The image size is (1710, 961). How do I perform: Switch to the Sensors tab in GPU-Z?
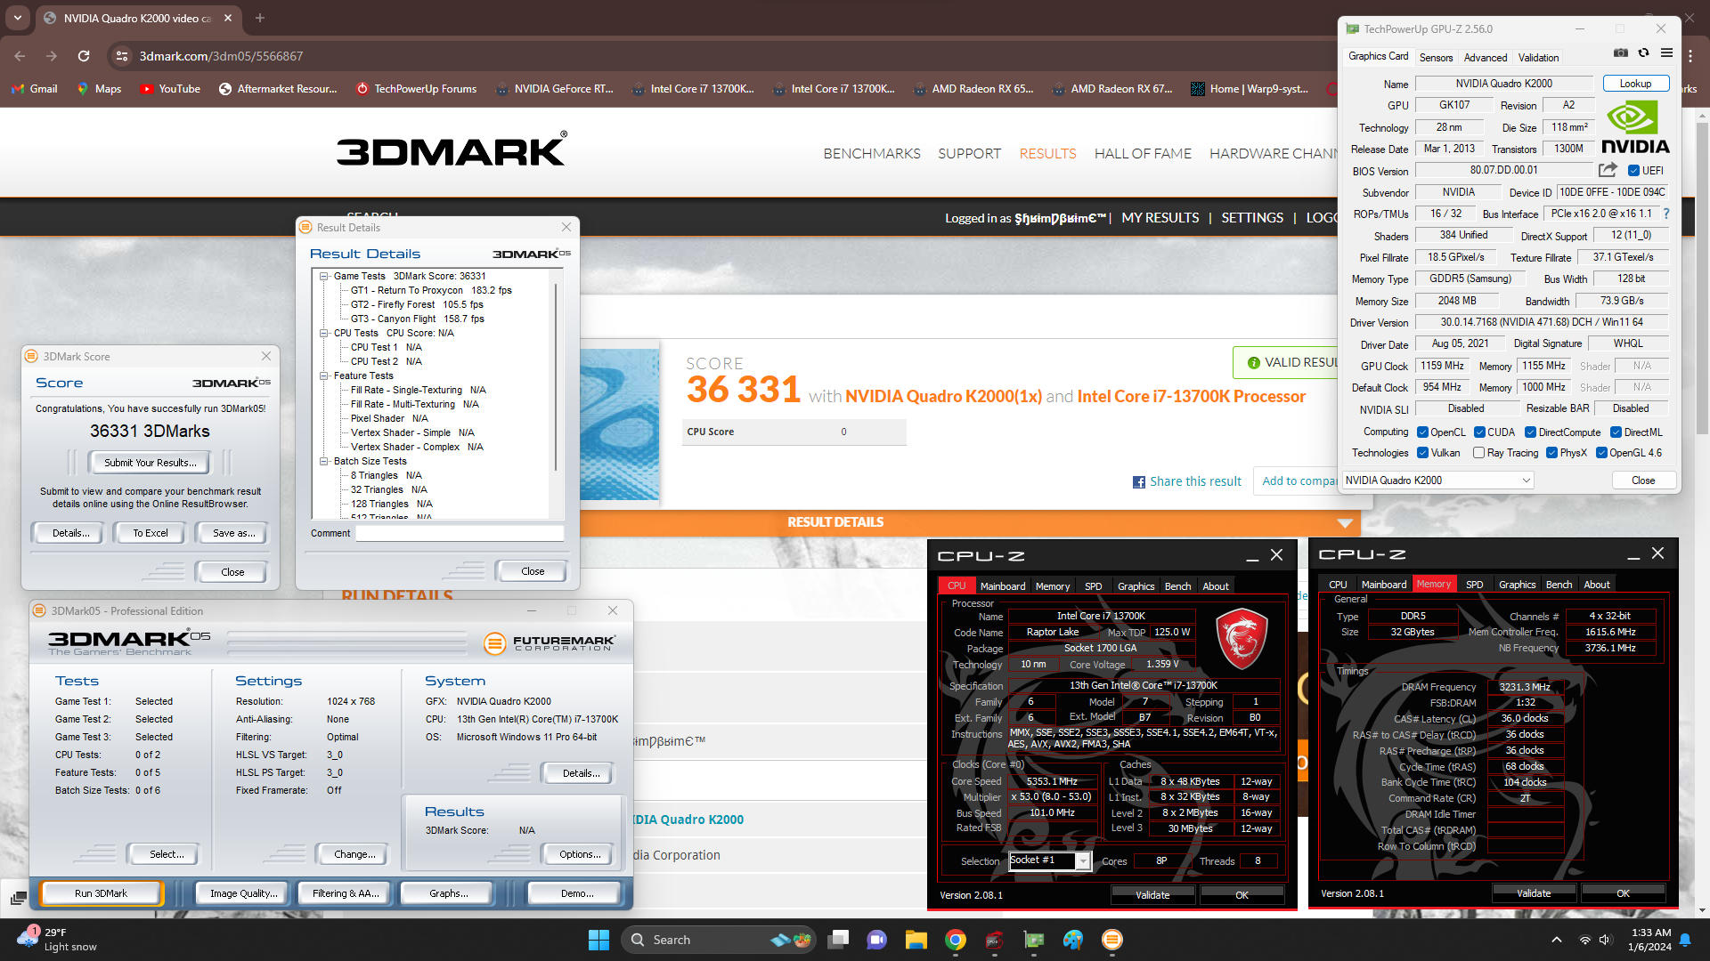point(1436,57)
